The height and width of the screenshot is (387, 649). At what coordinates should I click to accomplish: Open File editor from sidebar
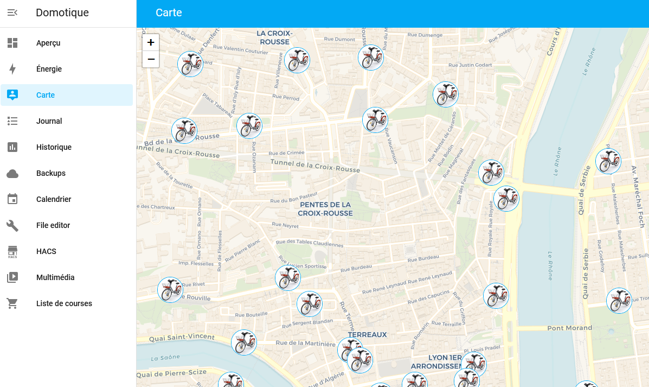coord(67,225)
